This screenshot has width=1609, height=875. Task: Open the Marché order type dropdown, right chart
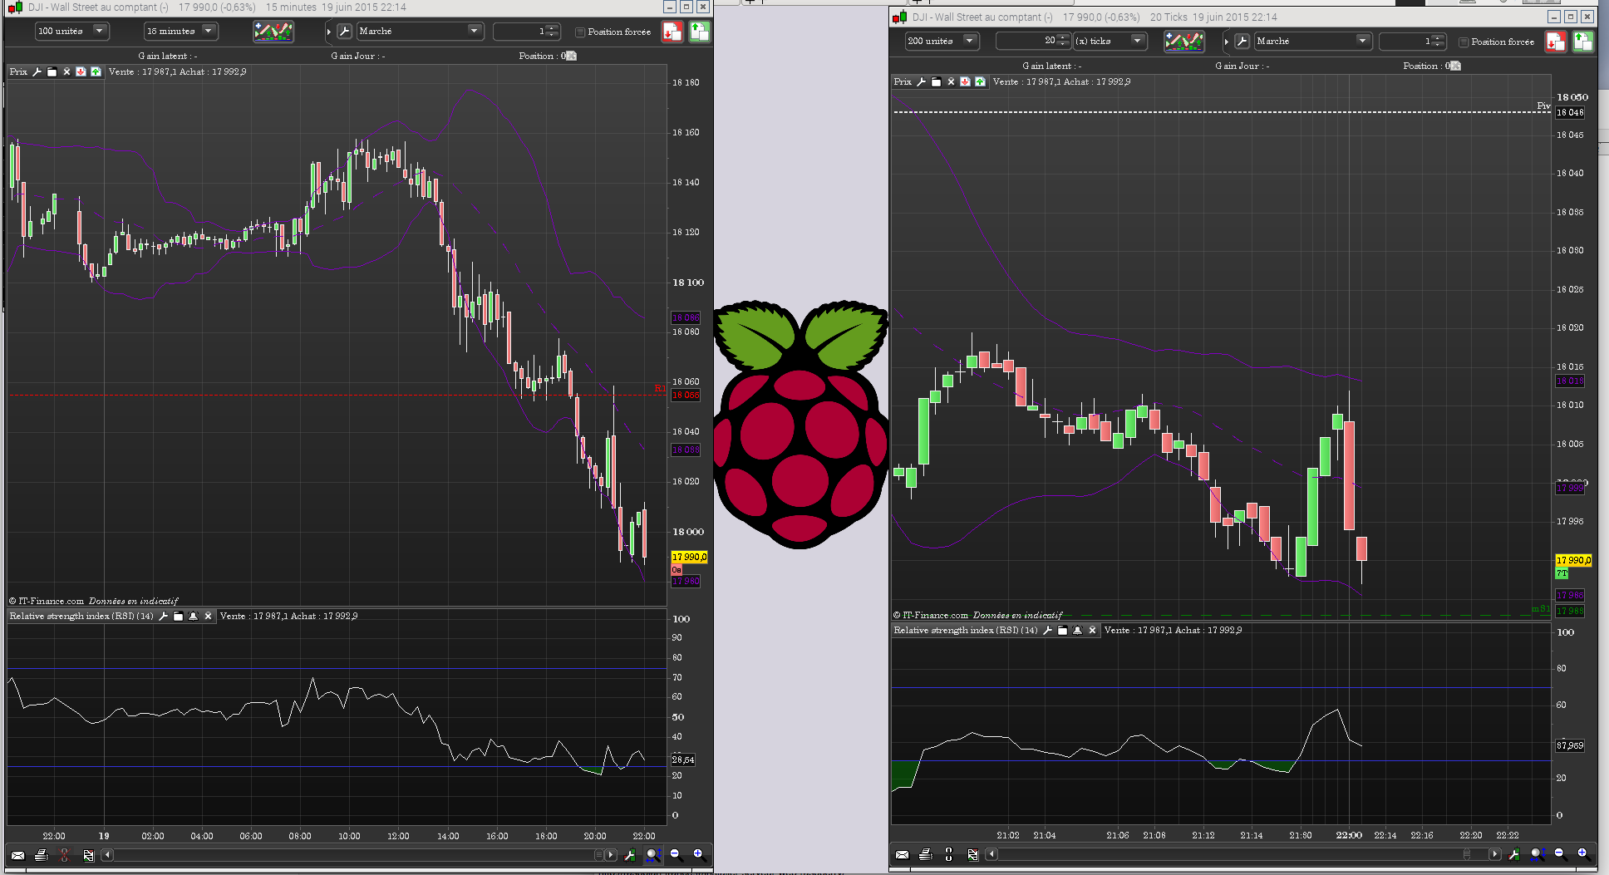click(1313, 42)
